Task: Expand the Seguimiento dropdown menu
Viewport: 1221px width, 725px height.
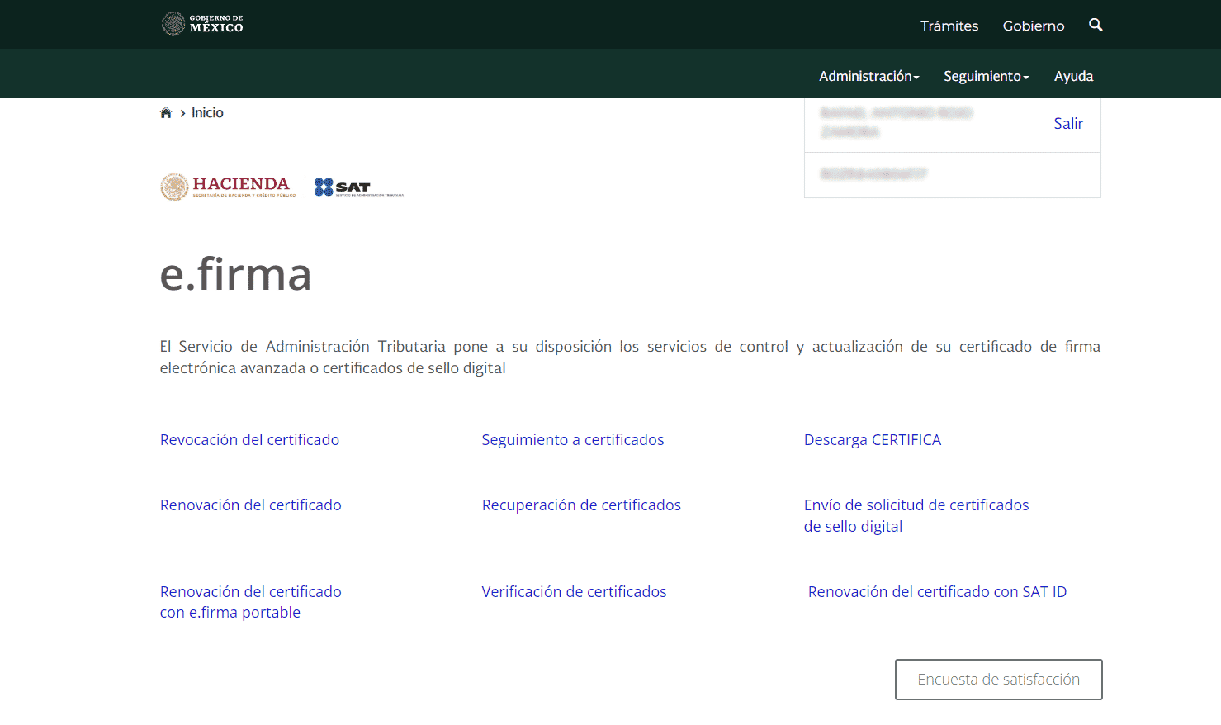Action: click(x=985, y=75)
